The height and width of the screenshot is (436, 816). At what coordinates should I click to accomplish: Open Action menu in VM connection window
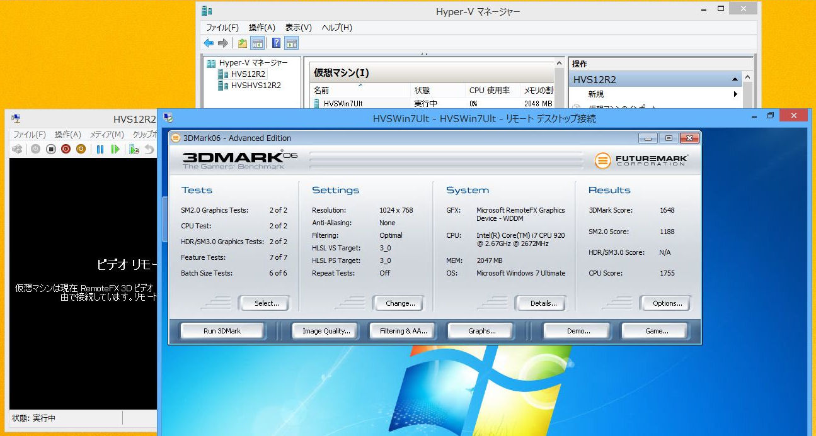pyautogui.click(x=68, y=135)
